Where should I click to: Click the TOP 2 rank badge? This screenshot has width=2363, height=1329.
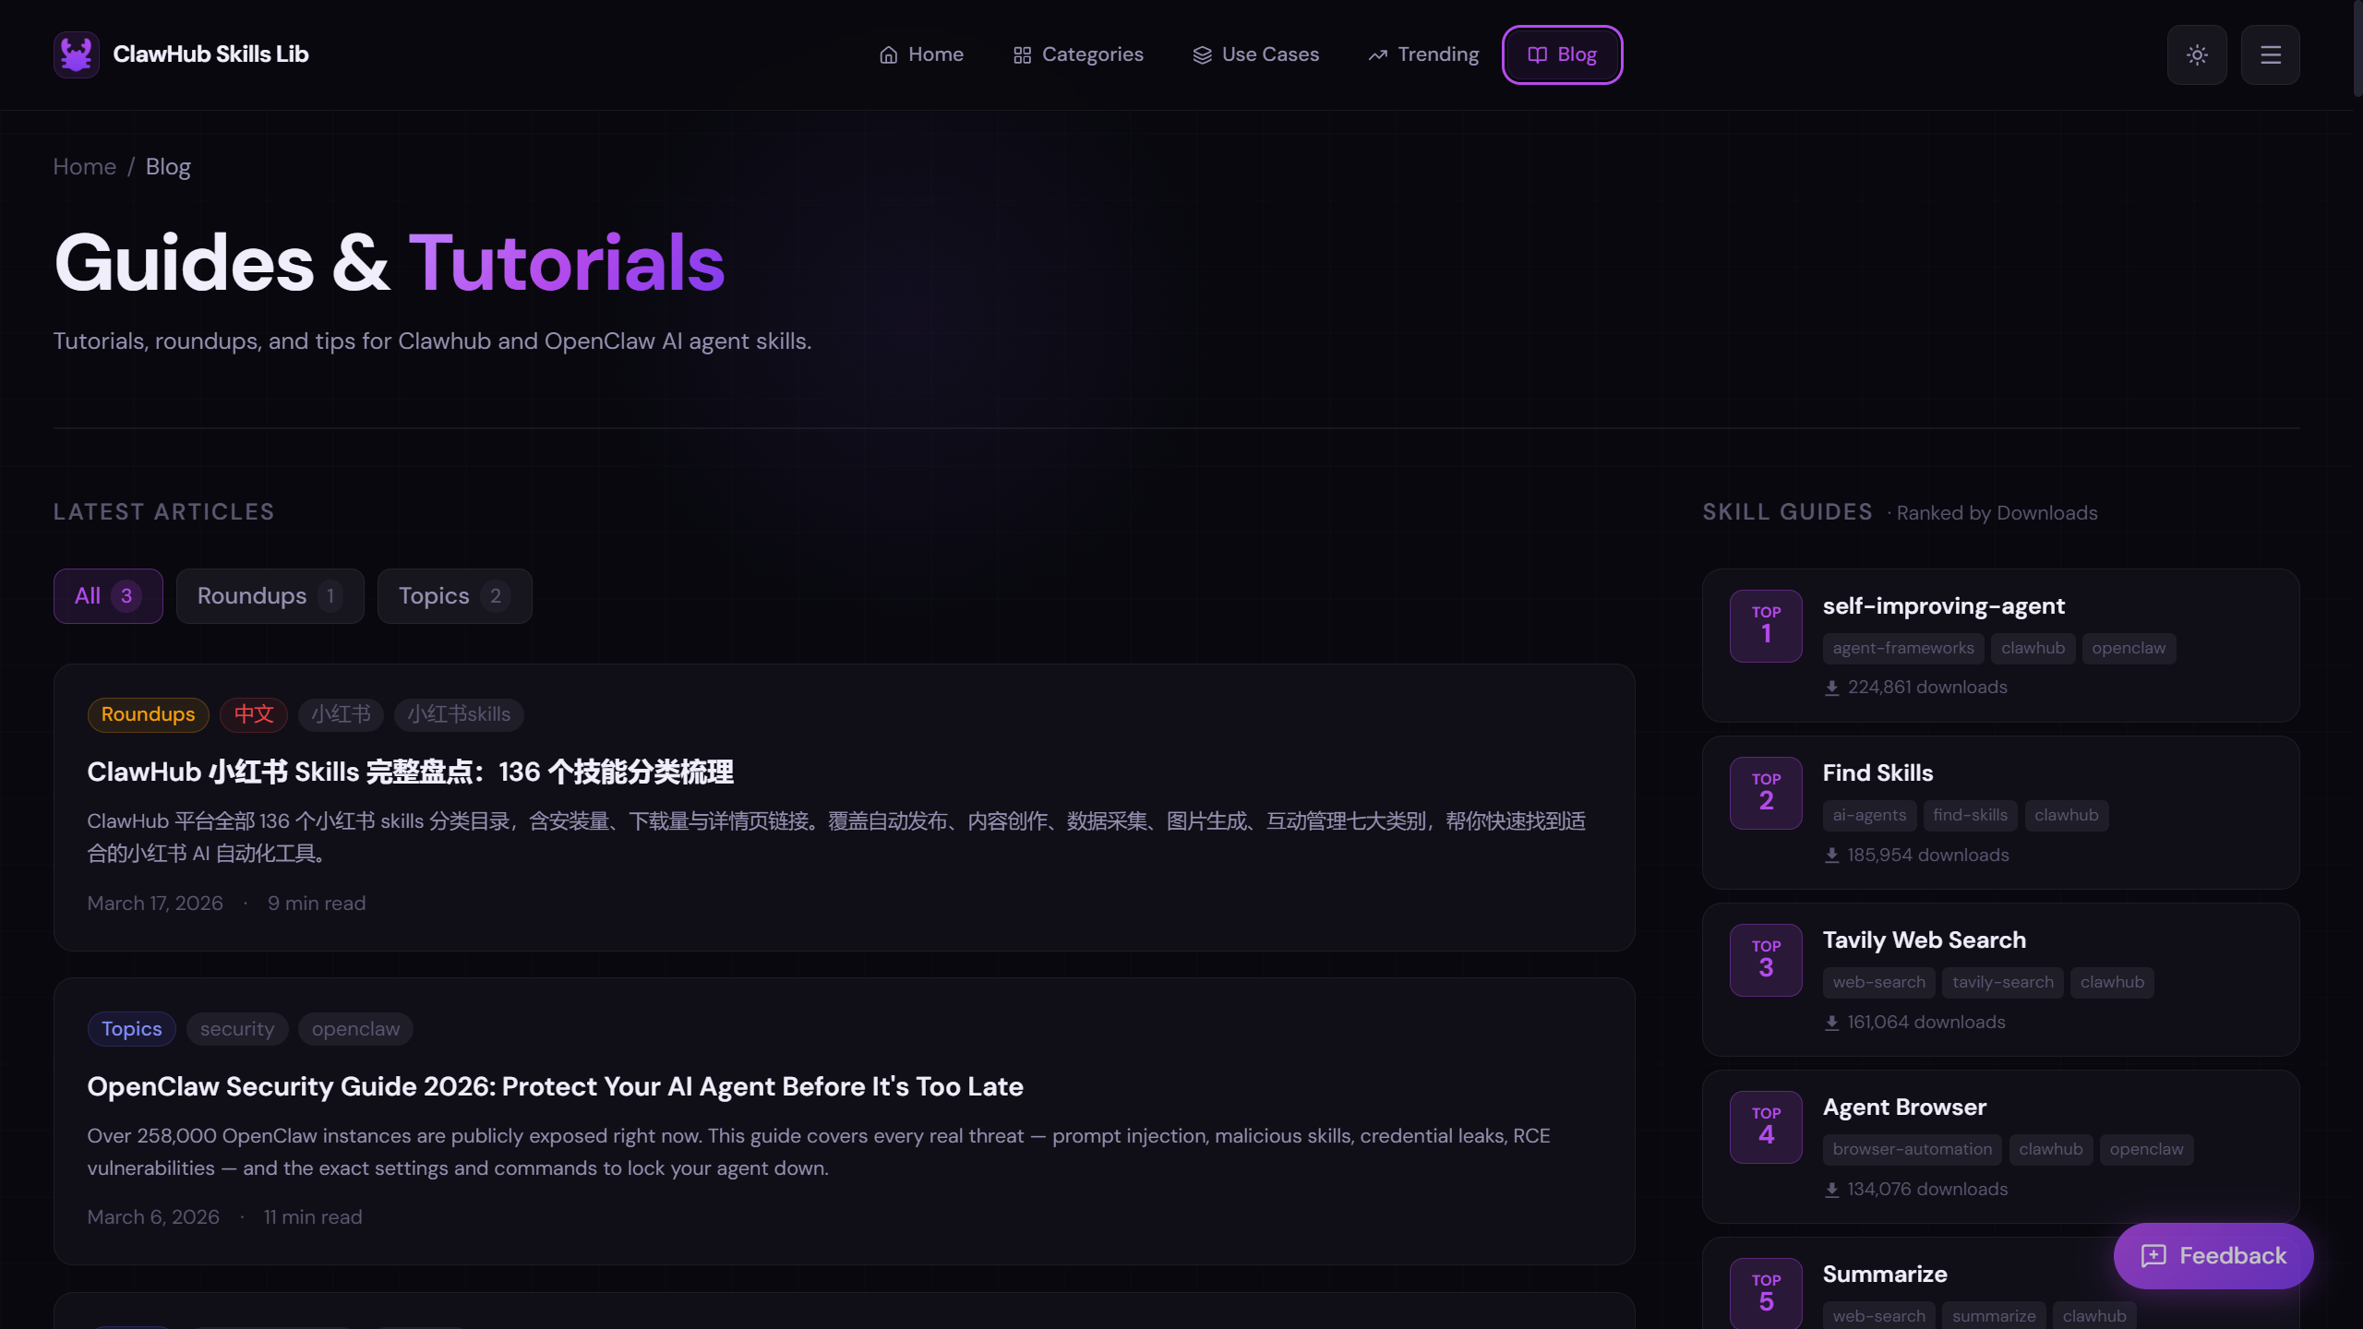[x=1766, y=793]
